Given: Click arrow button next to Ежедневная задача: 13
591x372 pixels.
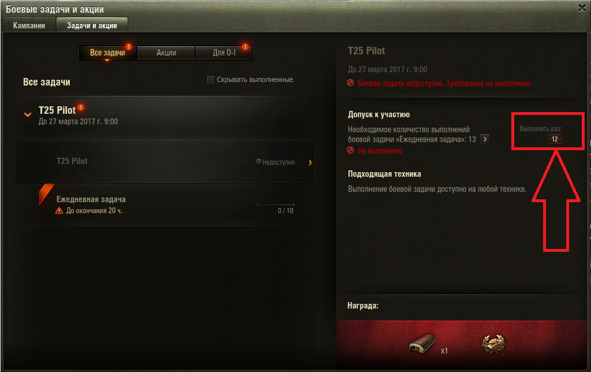Looking at the screenshot, I should [485, 139].
